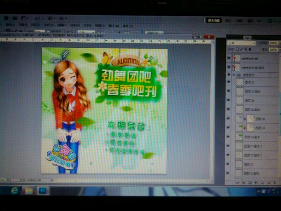
Task: Click the link layers icon at panel bottom
Action: pos(237,183)
